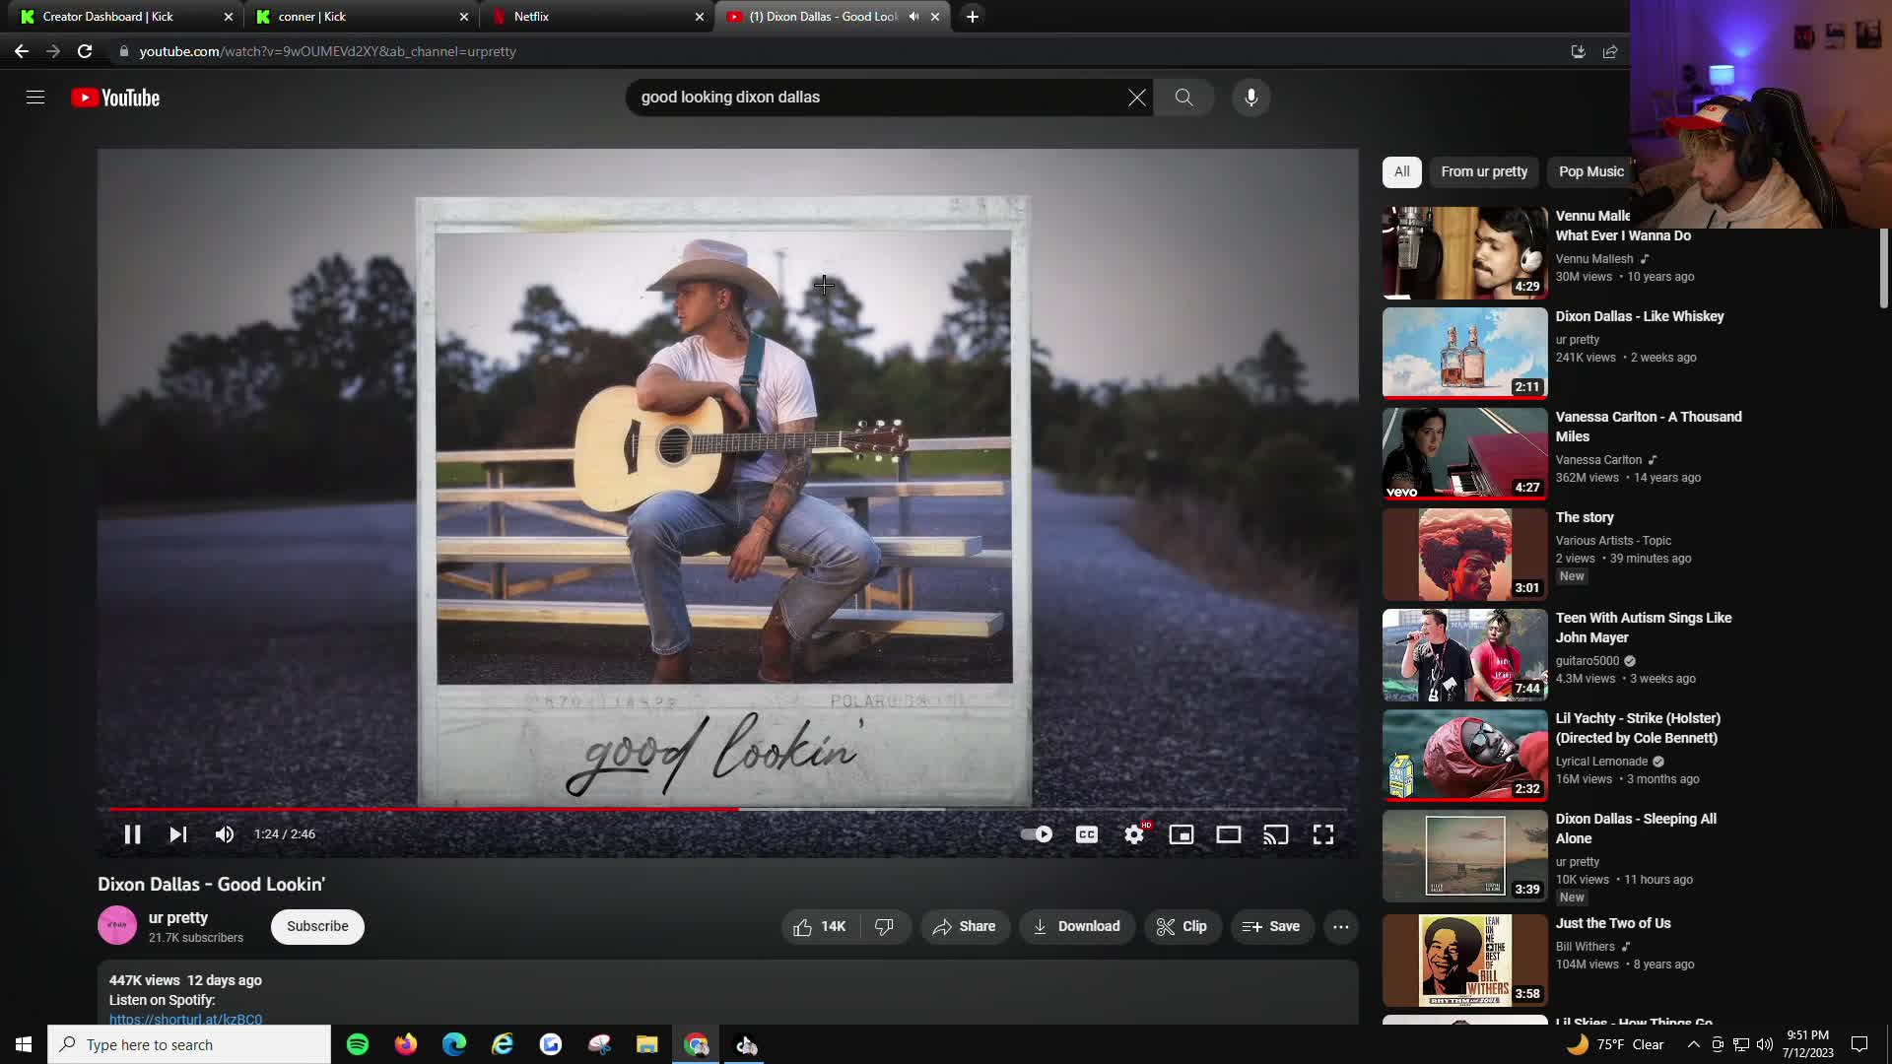The image size is (1892, 1064).
Task: Launch Firefox from the taskbar
Action: 406,1044
